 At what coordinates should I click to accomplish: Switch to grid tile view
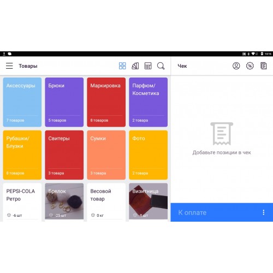[x=122, y=66]
